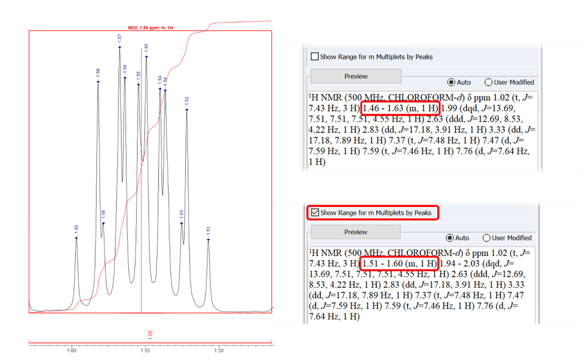
Task: Click the 1.56 peak label marker
Action: pyautogui.click(x=125, y=77)
